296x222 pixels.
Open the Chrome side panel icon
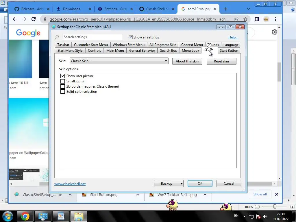[x=257, y=19]
